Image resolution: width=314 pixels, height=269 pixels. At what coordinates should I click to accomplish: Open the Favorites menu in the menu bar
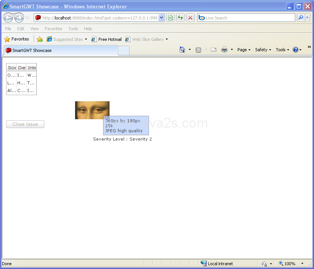[54, 29]
